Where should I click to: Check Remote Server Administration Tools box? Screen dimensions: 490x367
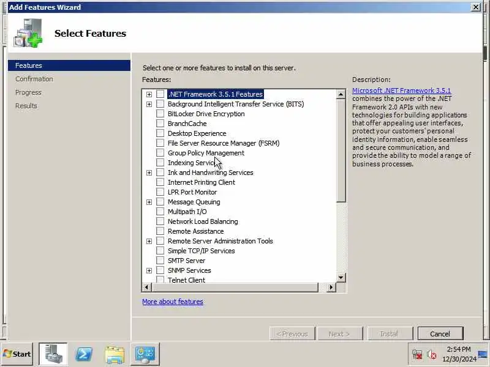(160, 241)
